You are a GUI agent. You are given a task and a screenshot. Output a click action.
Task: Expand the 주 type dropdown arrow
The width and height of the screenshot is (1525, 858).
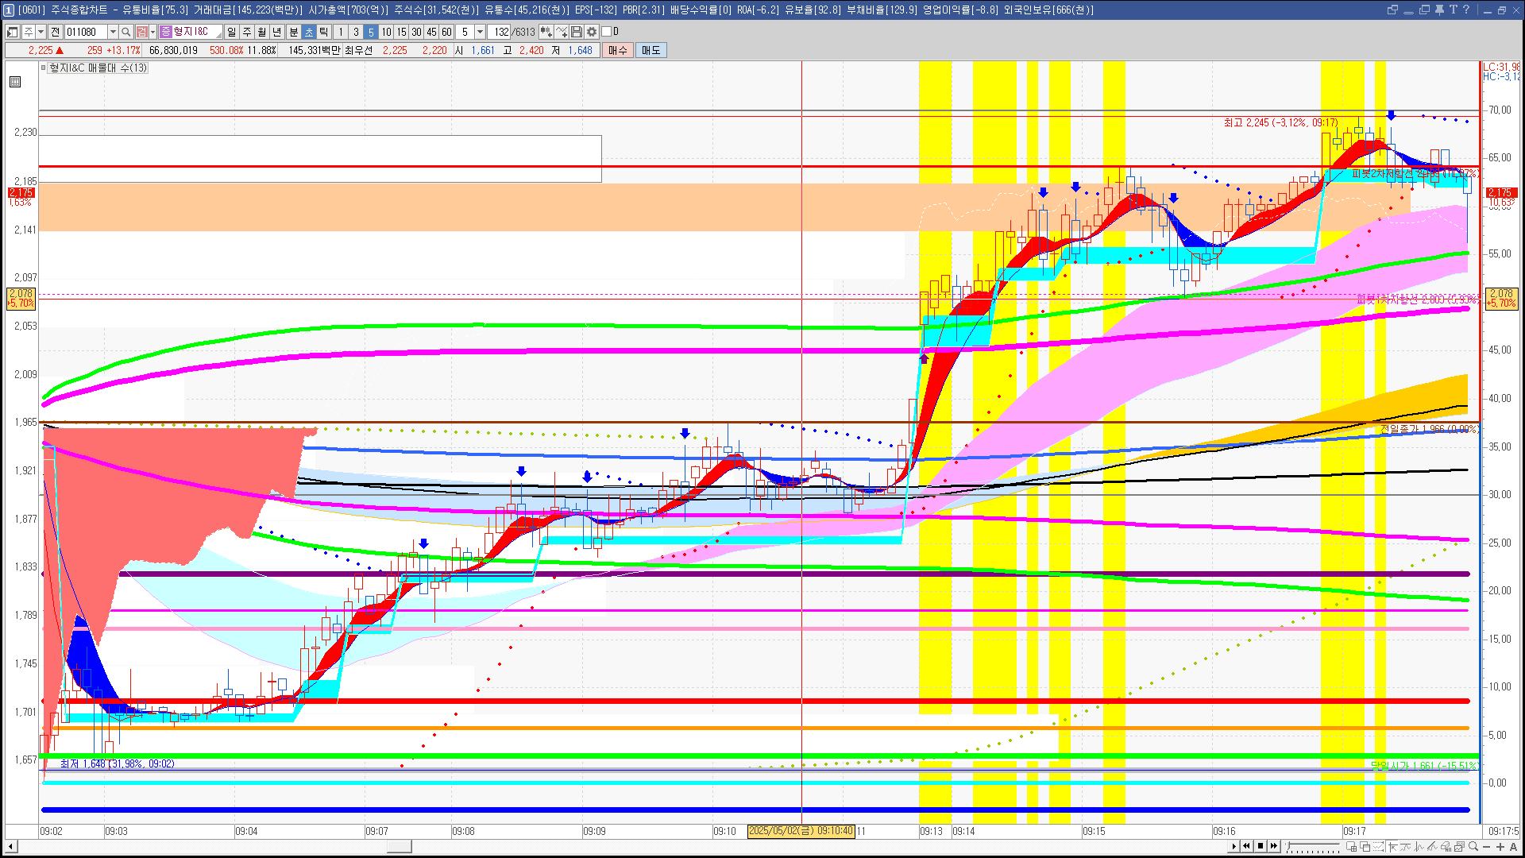[41, 32]
